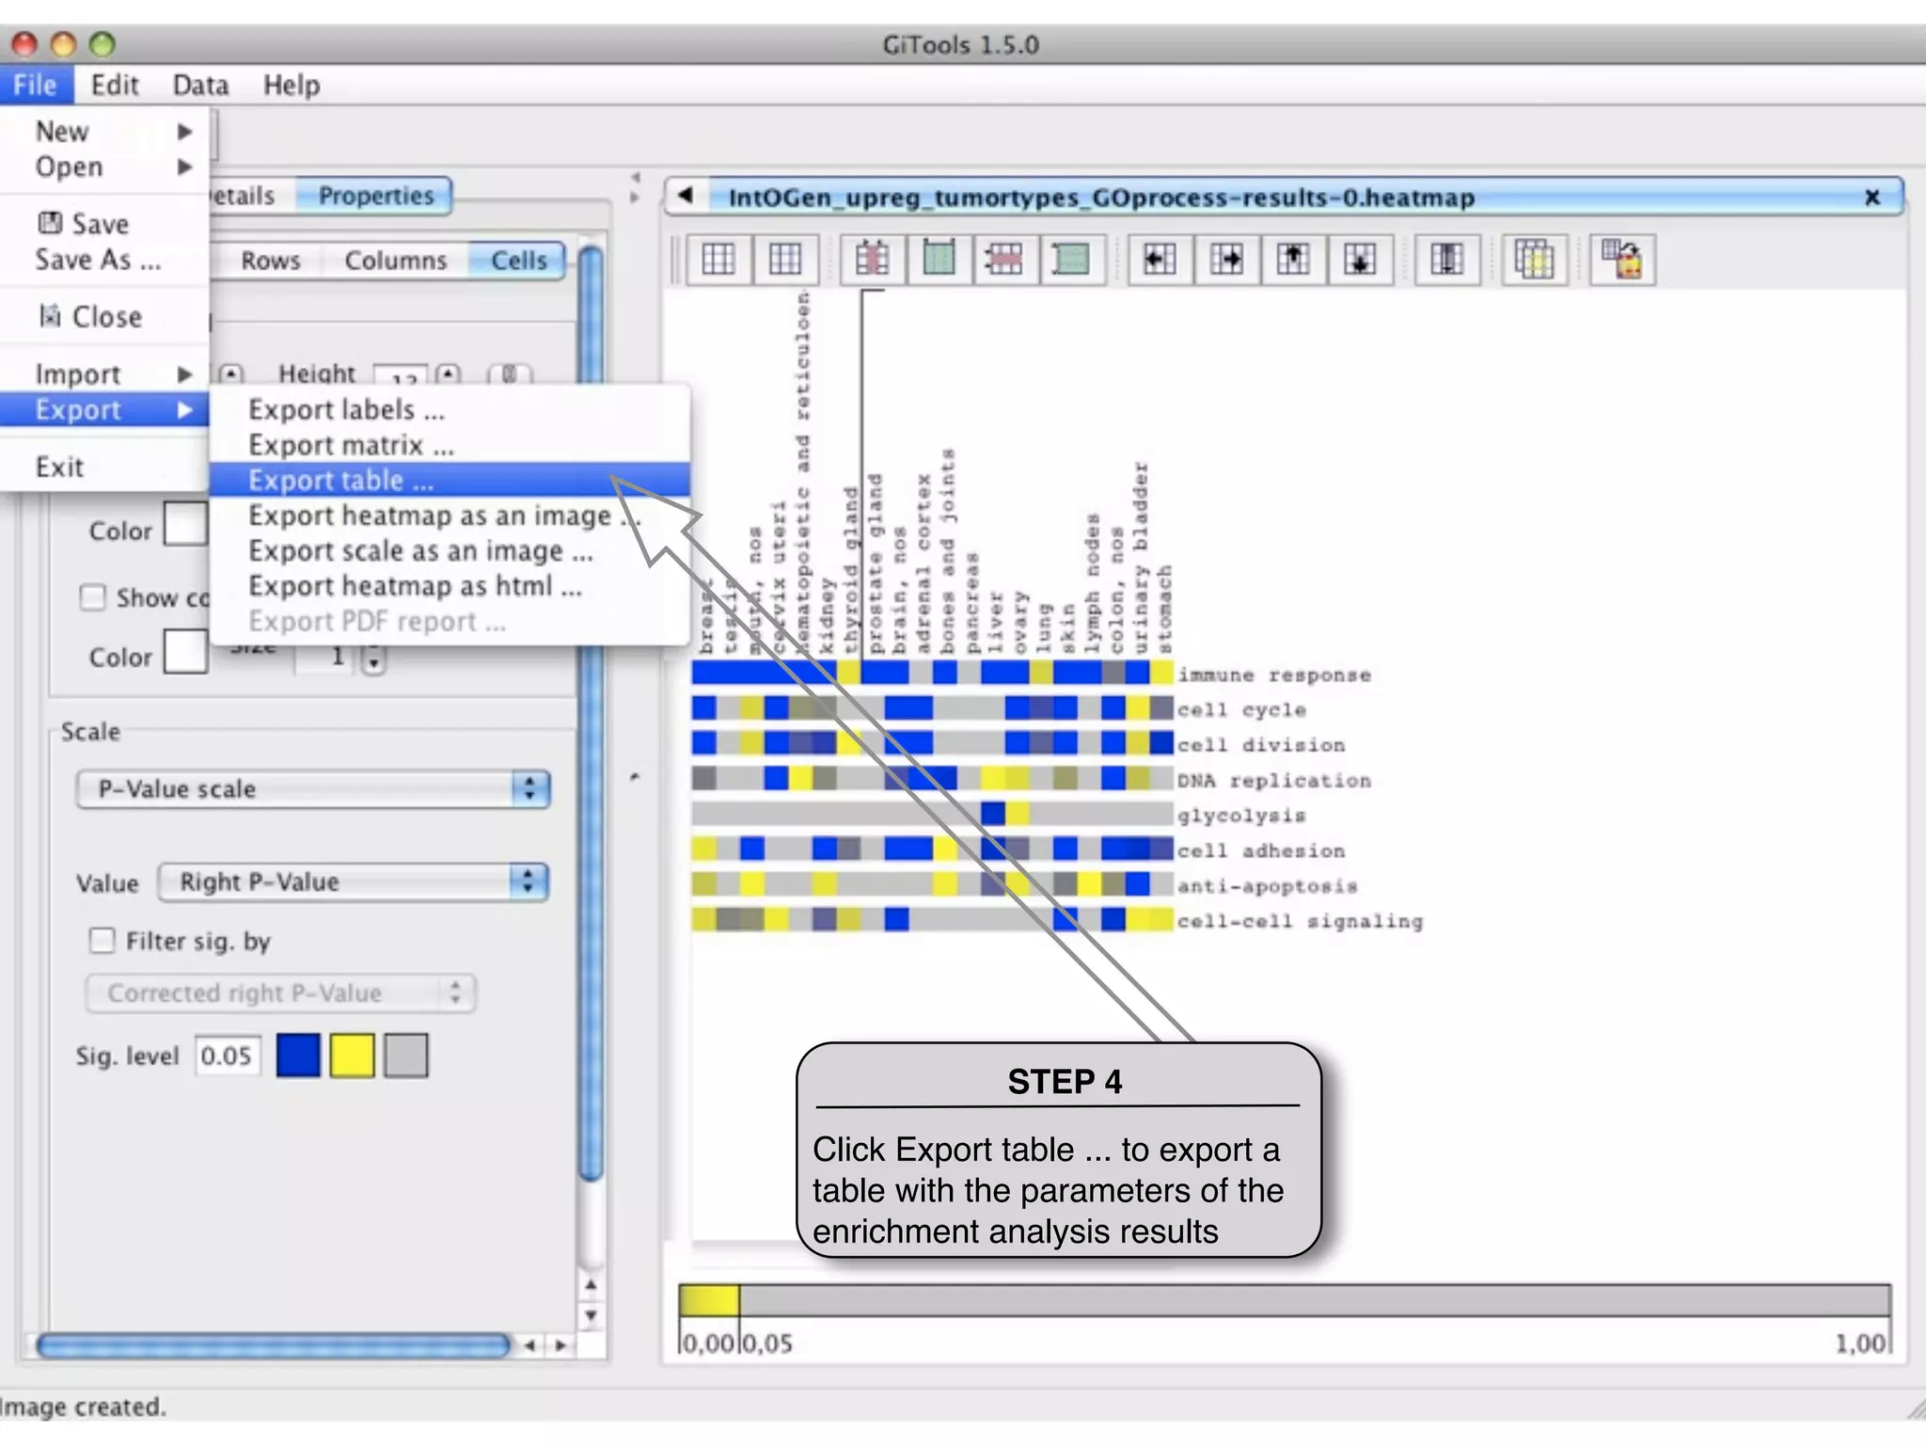Click the horizontal scrollbar of Properties panel
The width and height of the screenshot is (1926, 1445).
tap(273, 1345)
